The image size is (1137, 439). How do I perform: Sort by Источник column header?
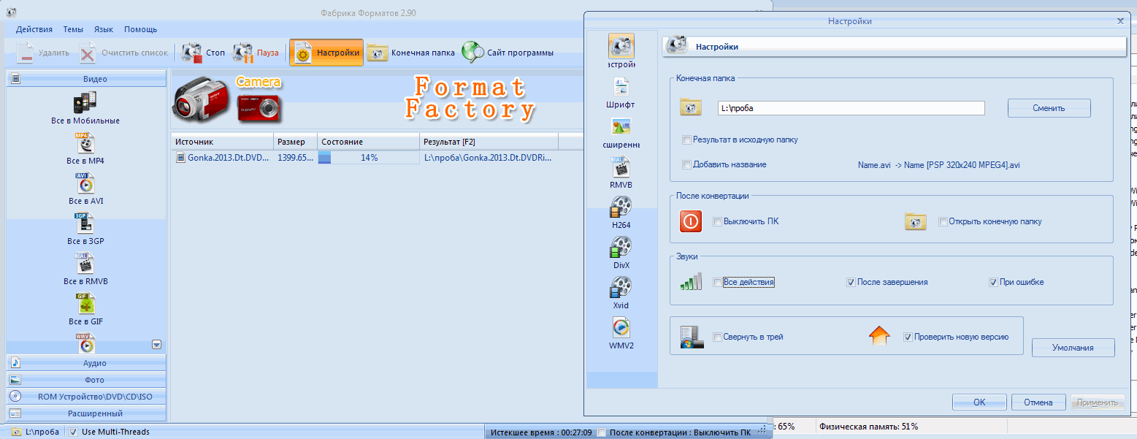222,142
